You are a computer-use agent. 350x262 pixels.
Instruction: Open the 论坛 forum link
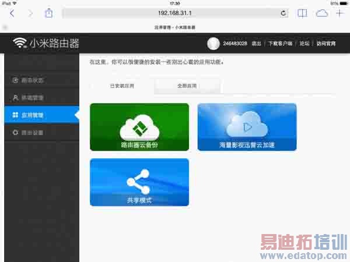click(x=304, y=44)
